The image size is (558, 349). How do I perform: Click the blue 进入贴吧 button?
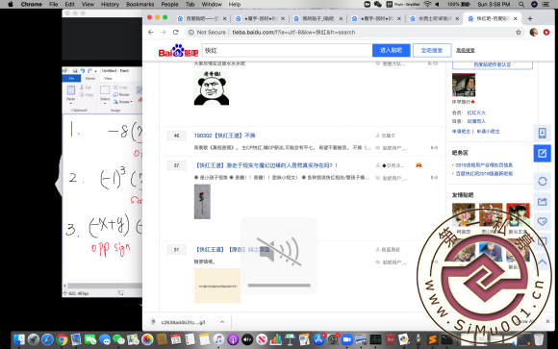click(x=392, y=51)
